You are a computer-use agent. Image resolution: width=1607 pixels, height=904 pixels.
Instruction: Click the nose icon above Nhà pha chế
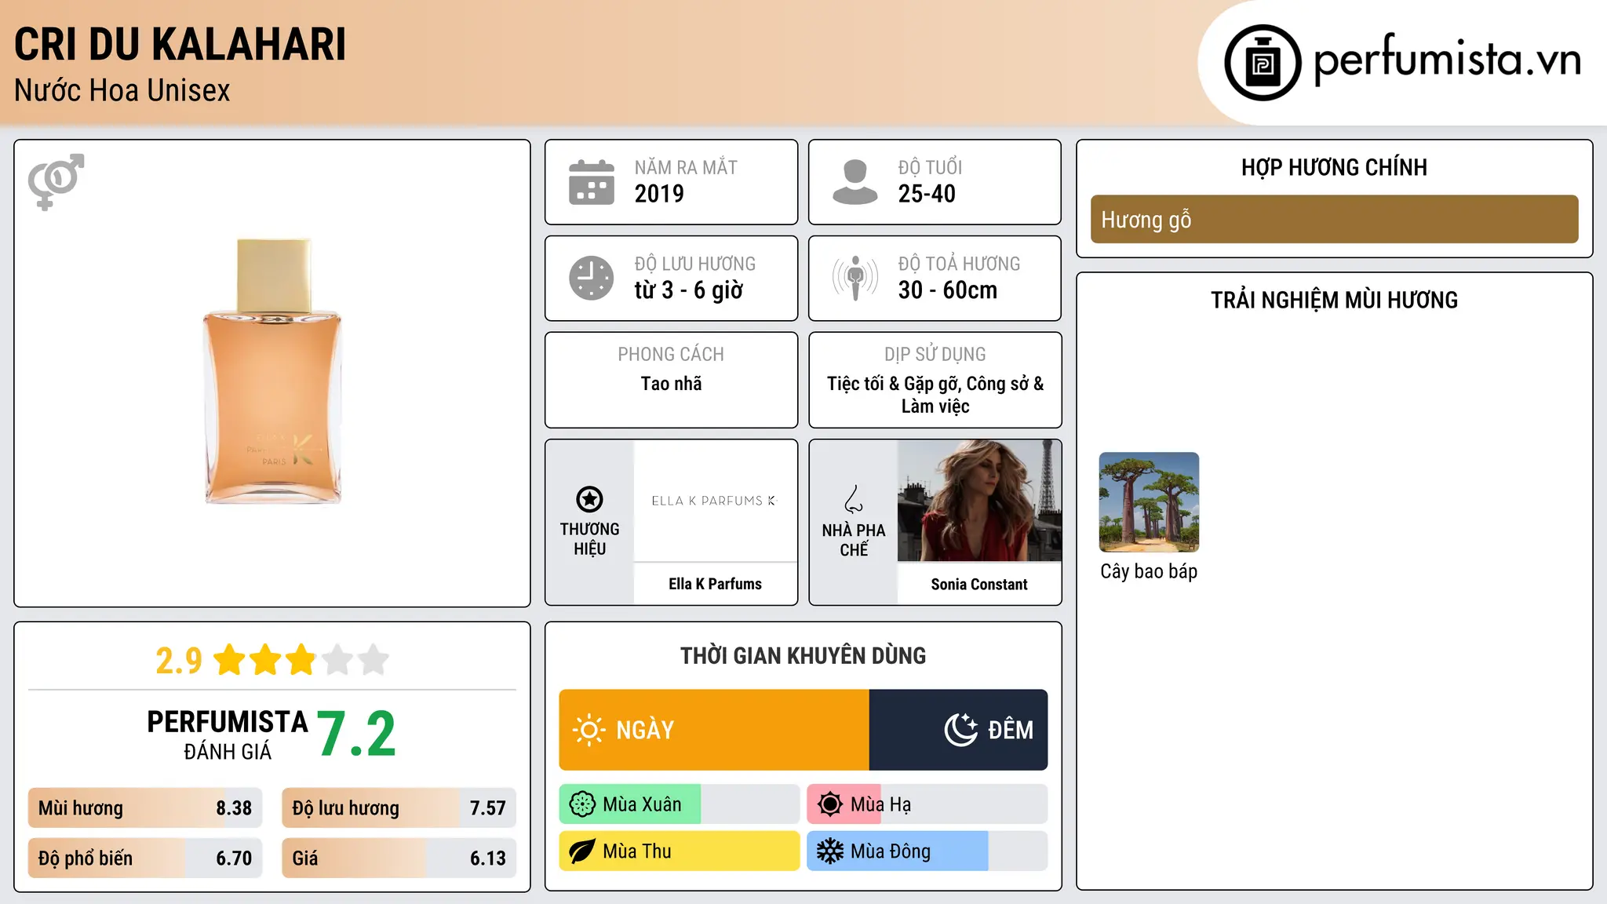click(854, 499)
